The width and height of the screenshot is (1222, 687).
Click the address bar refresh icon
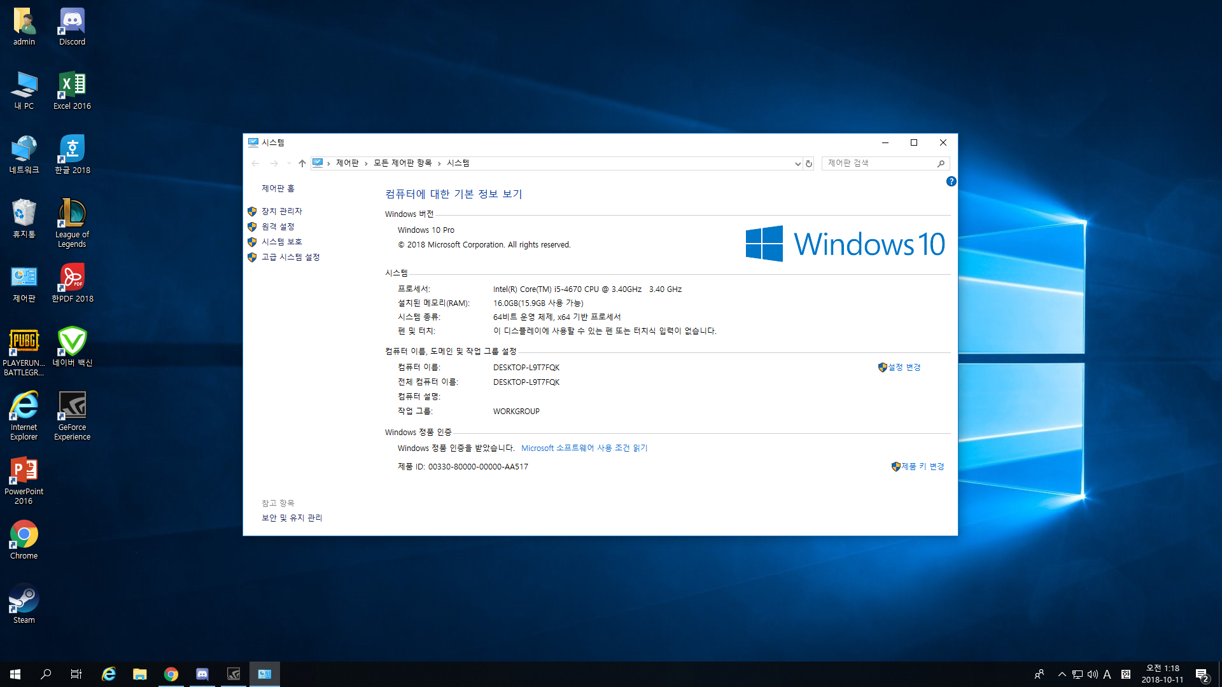click(x=809, y=163)
